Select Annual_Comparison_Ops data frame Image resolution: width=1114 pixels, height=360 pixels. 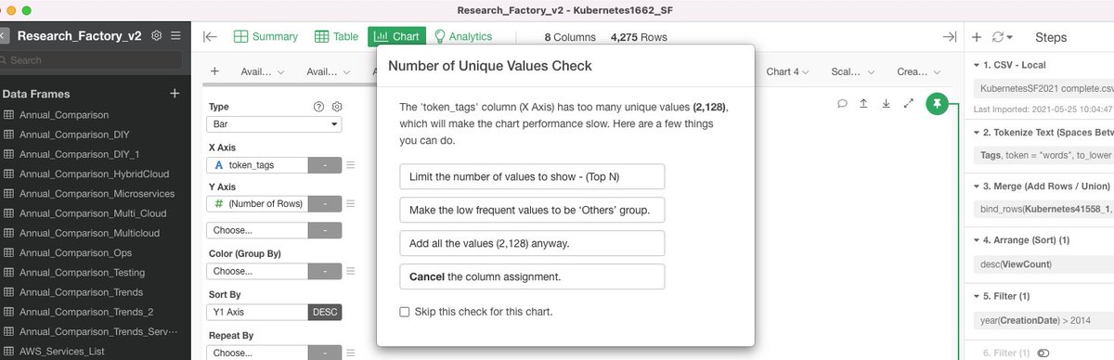click(x=75, y=252)
